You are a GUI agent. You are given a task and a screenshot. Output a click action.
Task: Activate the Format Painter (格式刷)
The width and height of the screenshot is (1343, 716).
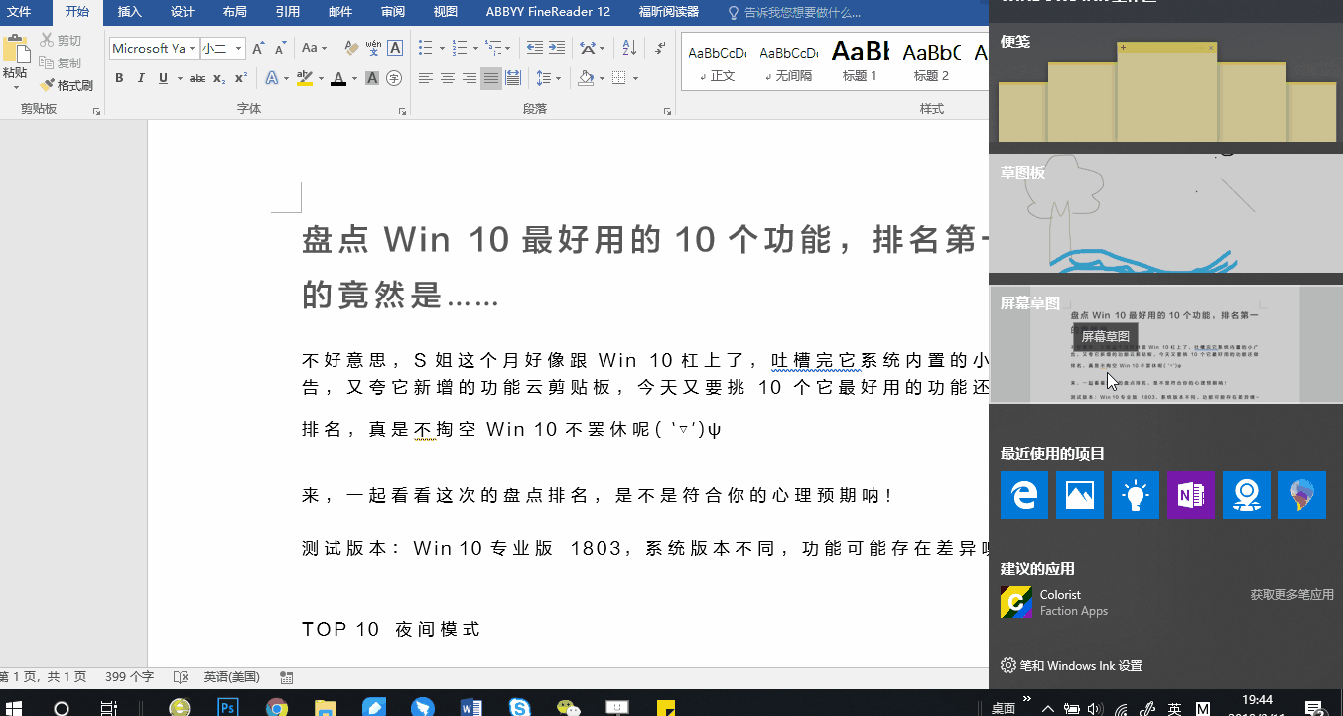pyautogui.click(x=67, y=85)
